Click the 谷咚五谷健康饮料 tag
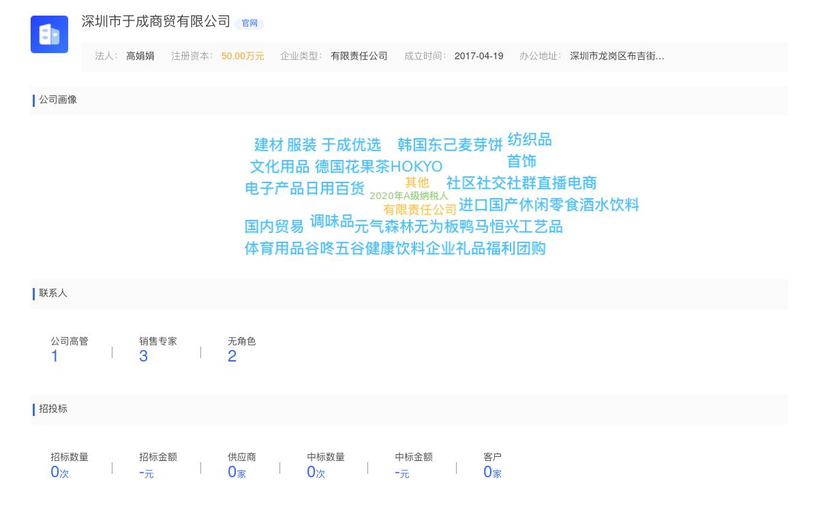The image size is (818, 512). [365, 249]
